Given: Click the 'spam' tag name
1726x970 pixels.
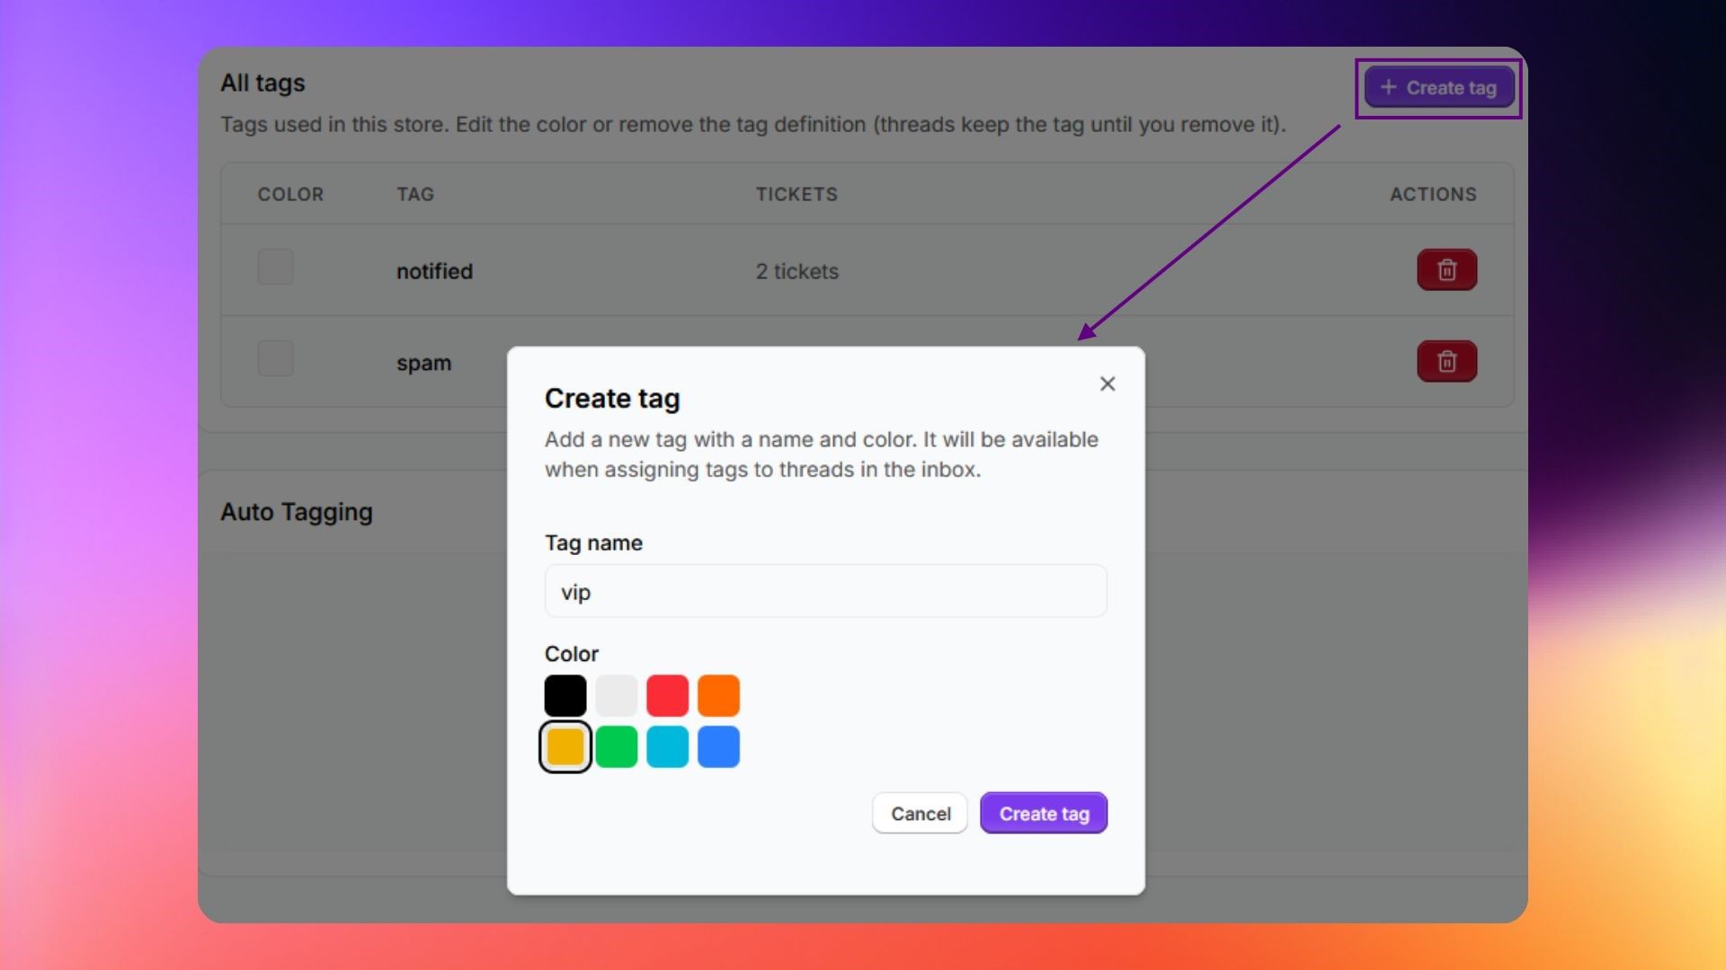Looking at the screenshot, I should coord(423,363).
